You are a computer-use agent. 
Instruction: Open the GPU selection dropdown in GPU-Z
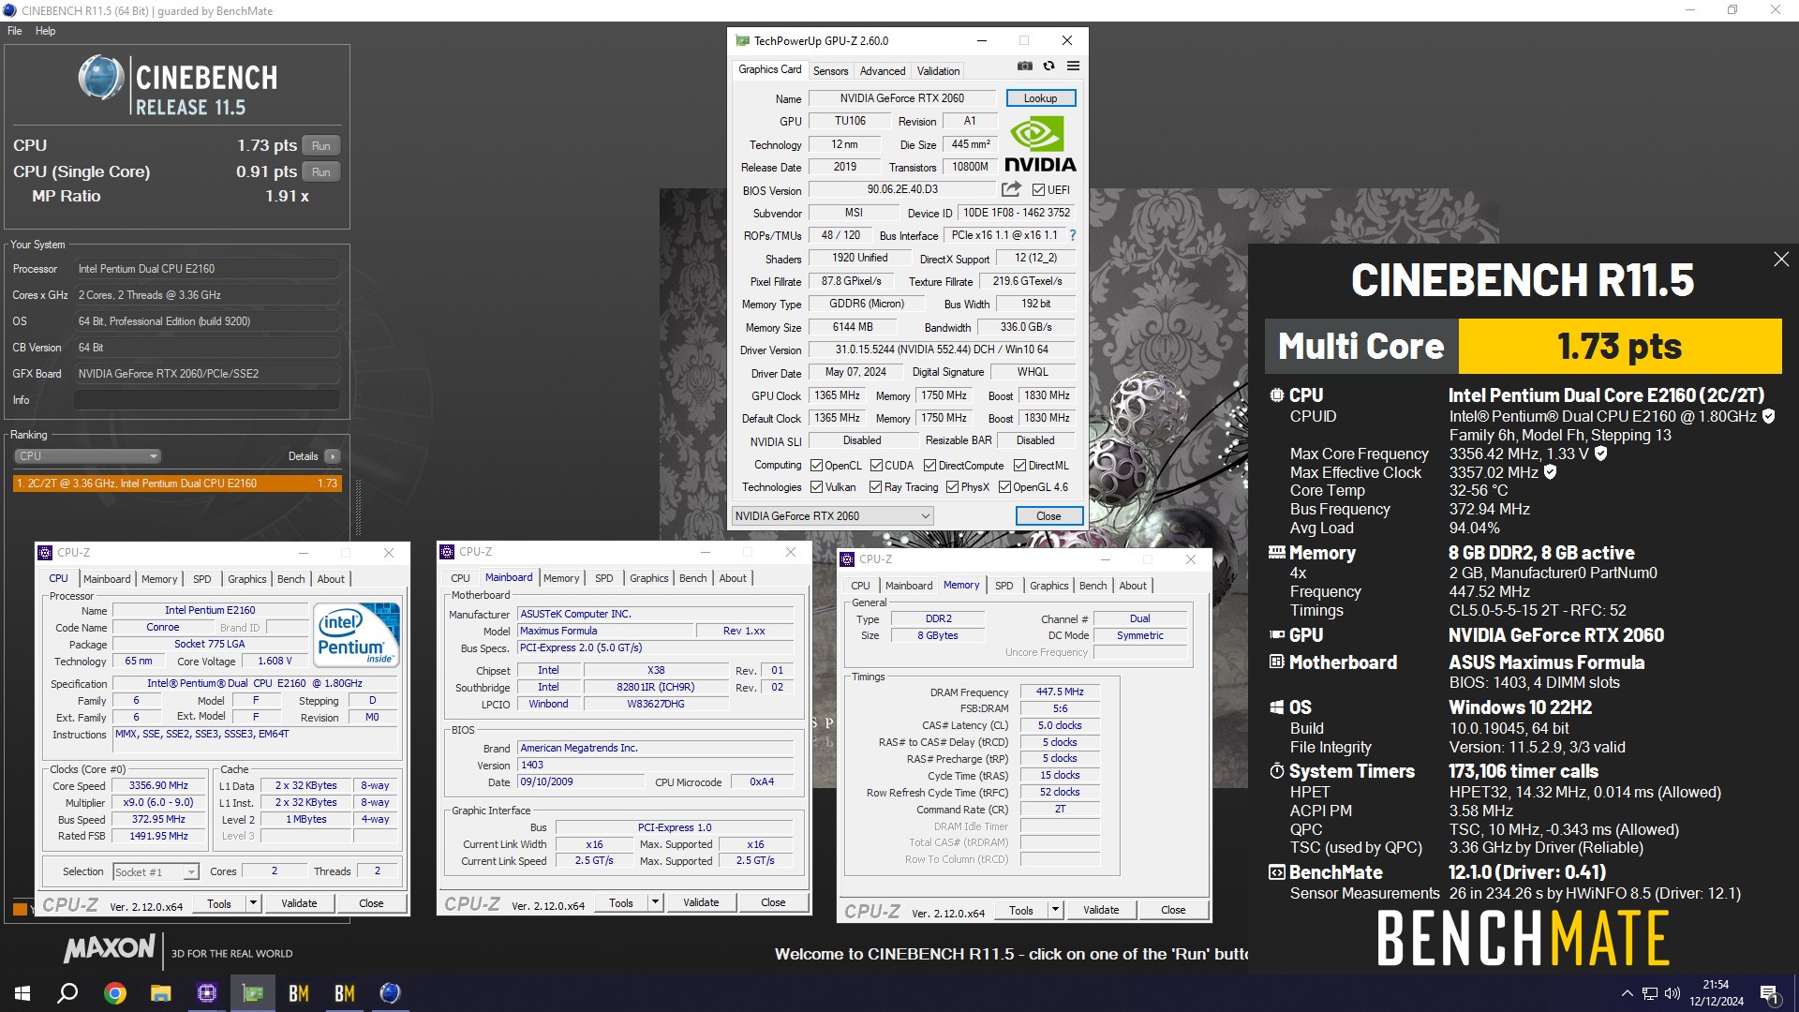point(832,516)
